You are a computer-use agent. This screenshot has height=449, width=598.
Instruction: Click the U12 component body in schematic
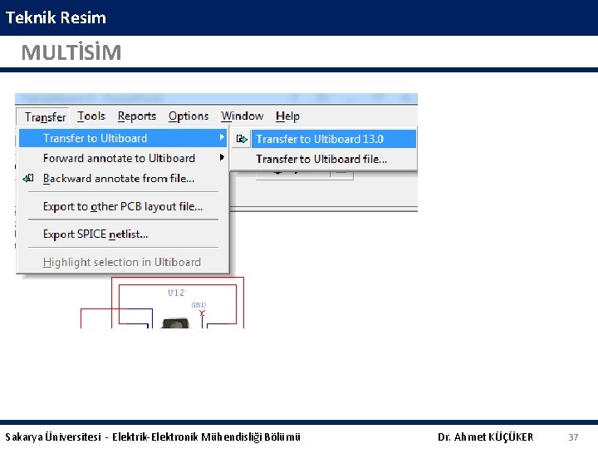175,323
